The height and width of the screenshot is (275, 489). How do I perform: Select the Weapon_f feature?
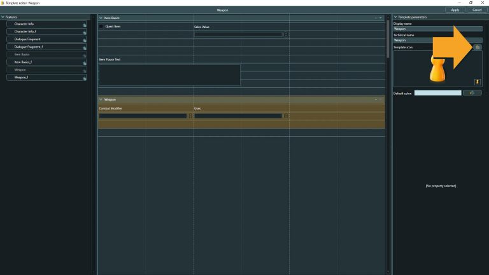point(46,77)
